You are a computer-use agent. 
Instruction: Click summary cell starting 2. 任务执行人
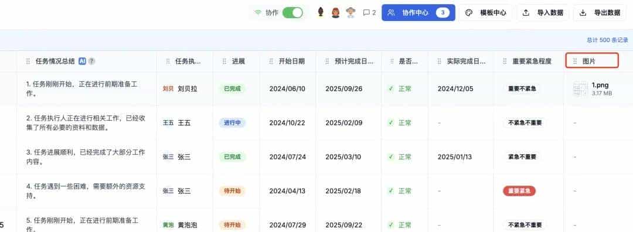tap(86, 123)
